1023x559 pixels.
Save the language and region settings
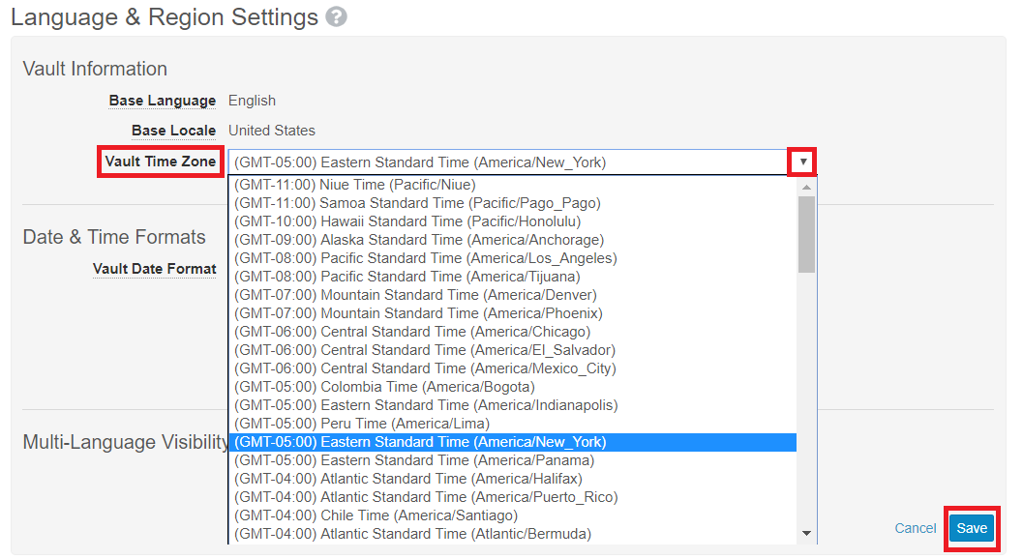(972, 528)
